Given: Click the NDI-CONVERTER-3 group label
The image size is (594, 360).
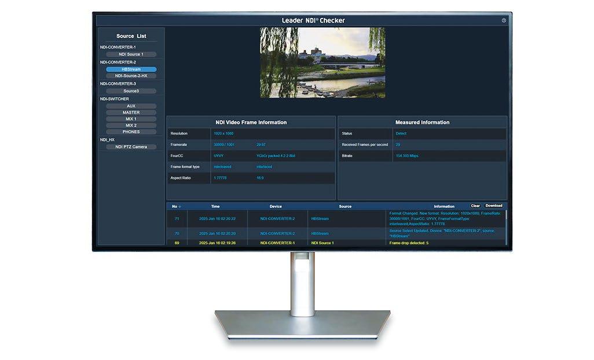Looking at the screenshot, I should pos(118,84).
